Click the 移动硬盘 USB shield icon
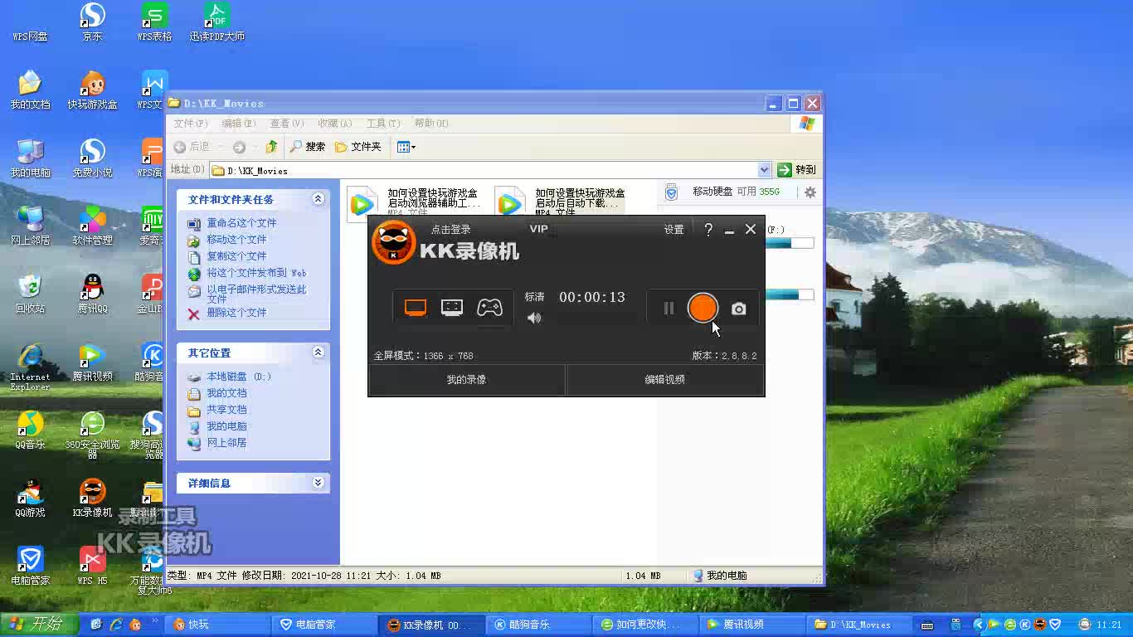Viewport: 1133px width, 637px height. (672, 192)
